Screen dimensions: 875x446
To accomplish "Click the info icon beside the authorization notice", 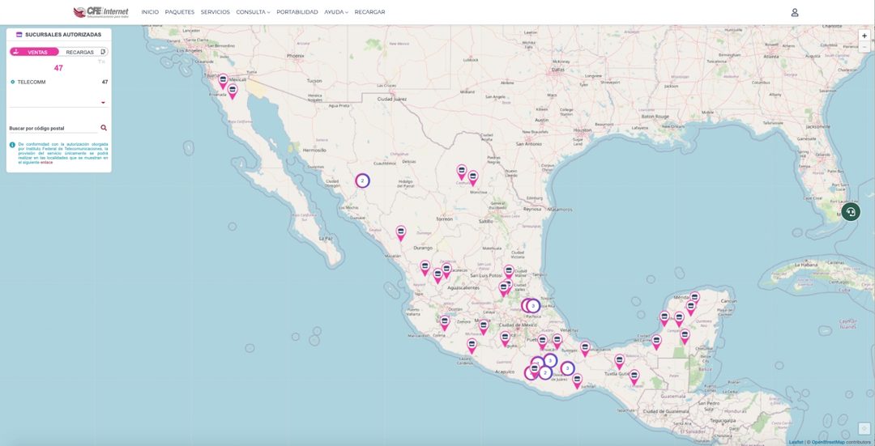I will tap(12, 144).
